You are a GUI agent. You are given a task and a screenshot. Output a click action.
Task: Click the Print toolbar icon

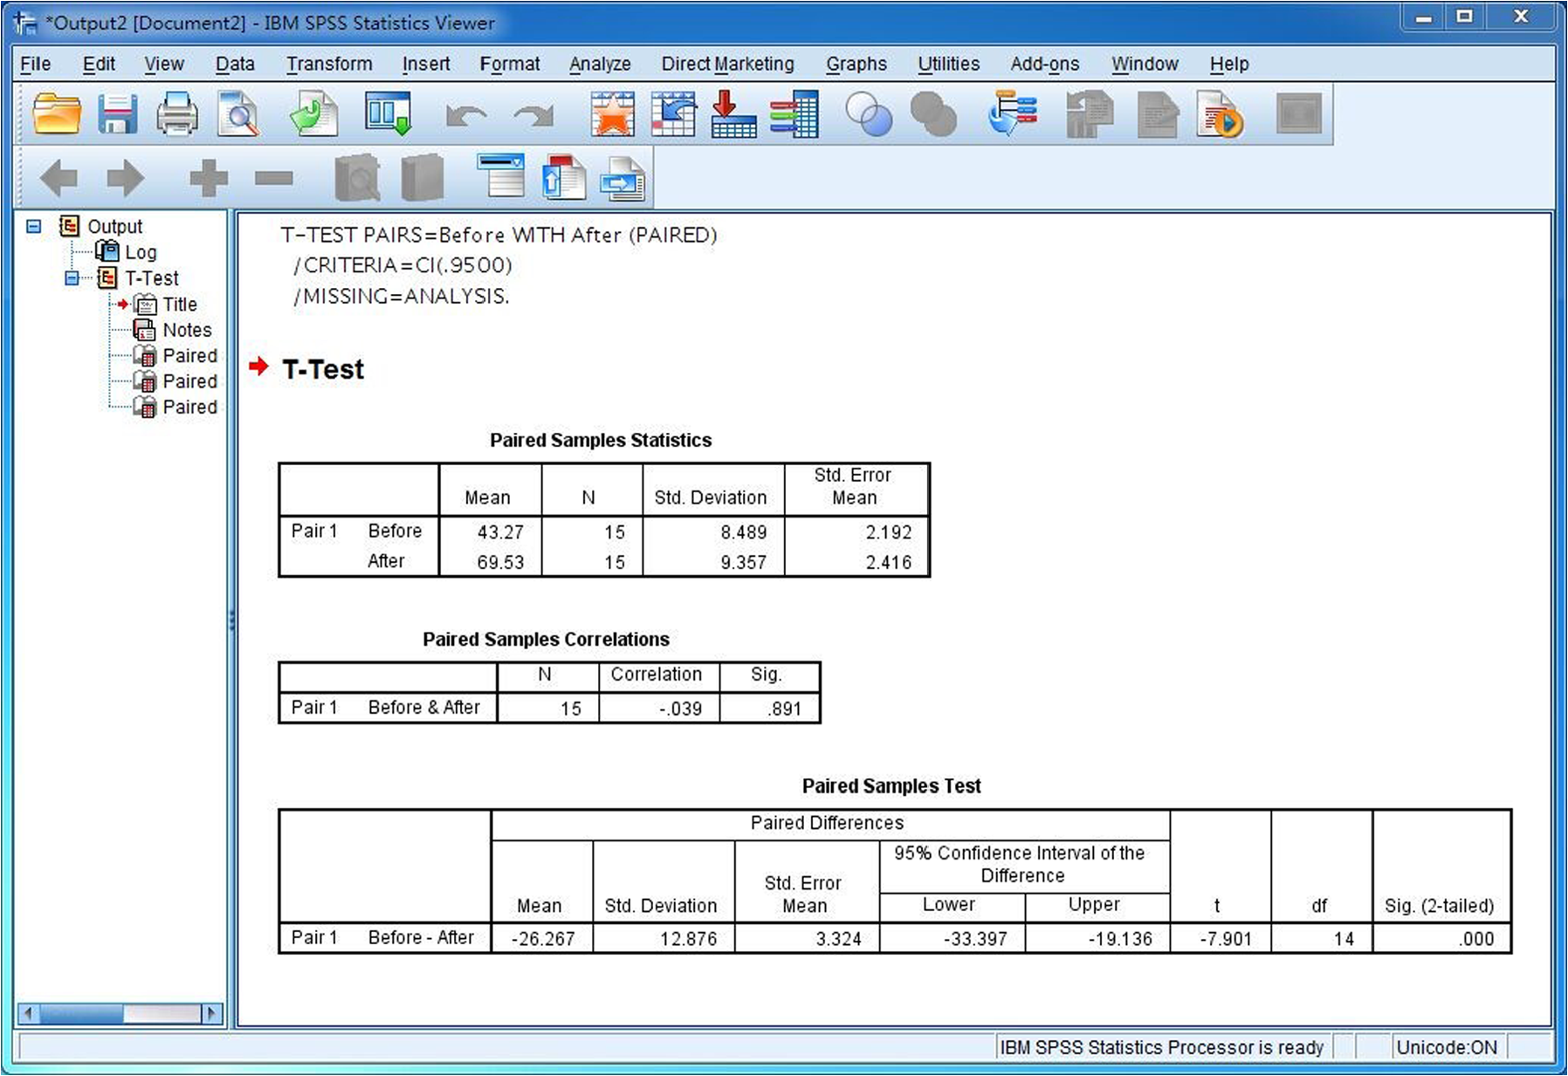pyautogui.click(x=177, y=114)
